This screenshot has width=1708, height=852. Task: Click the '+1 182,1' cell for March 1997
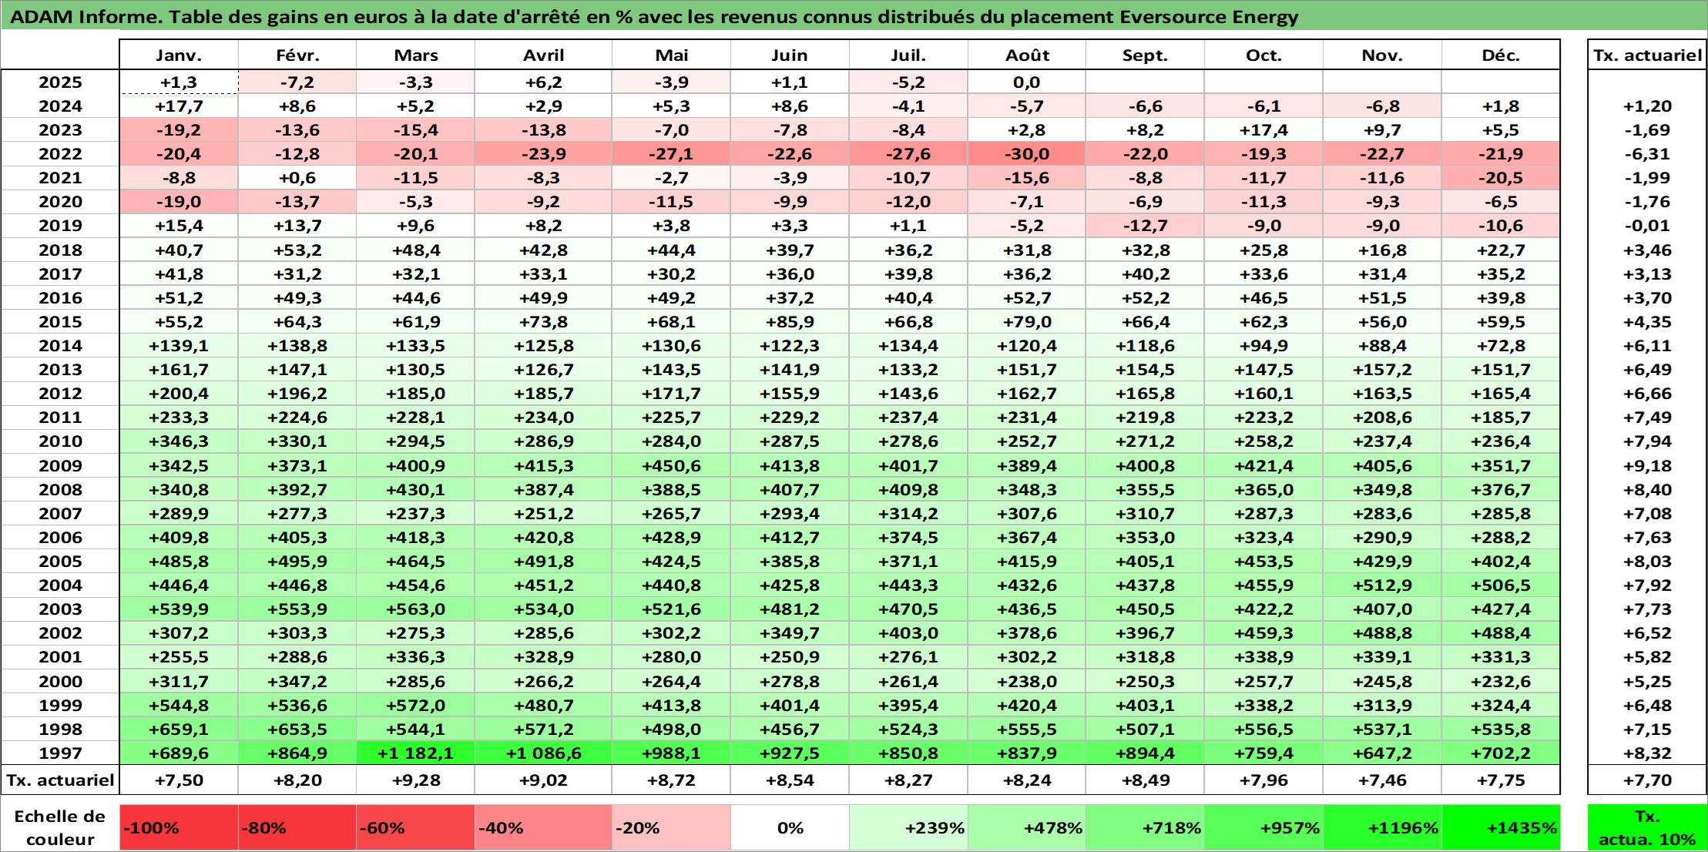[x=415, y=753]
